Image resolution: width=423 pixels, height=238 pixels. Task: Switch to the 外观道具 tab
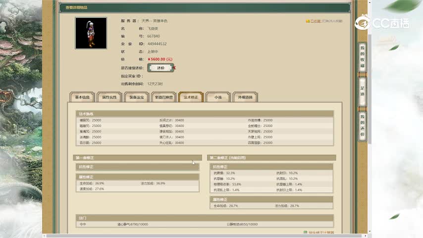[245, 98]
